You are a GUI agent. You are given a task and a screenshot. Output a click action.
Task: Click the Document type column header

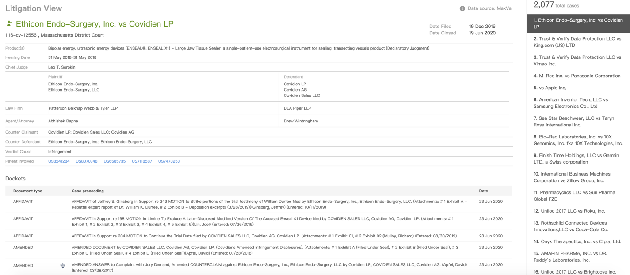(x=28, y=191)
